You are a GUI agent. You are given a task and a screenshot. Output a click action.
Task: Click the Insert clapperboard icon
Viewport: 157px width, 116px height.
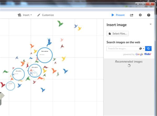pyautogui.click(x=19, y=15)
